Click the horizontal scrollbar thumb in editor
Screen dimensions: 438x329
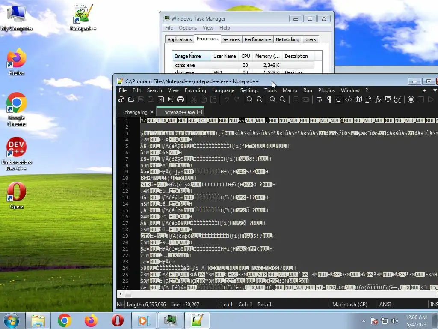pos(128,294)
